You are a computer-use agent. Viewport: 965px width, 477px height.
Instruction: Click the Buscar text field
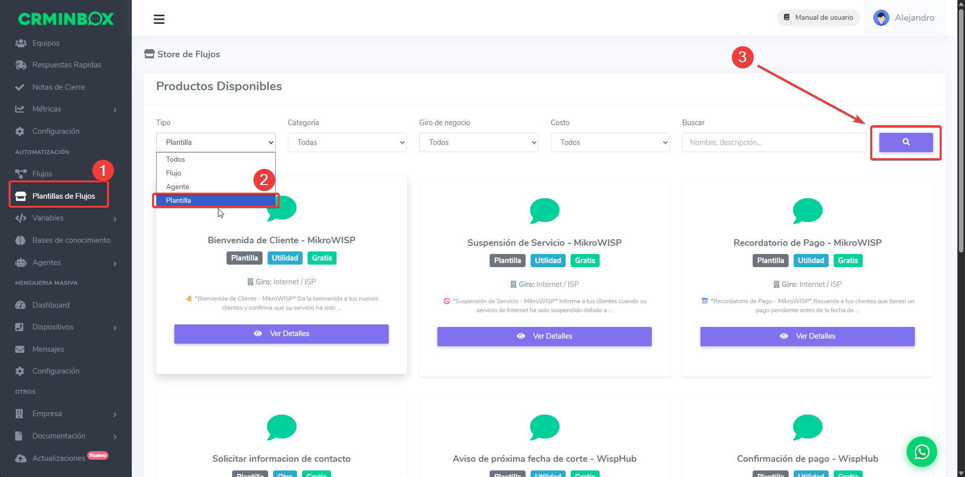click(774, 142)
